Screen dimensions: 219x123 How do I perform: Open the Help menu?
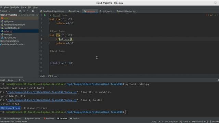pos(35,7)
